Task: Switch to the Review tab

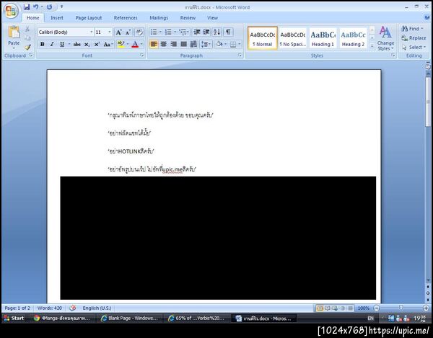Action: point(188,18)
